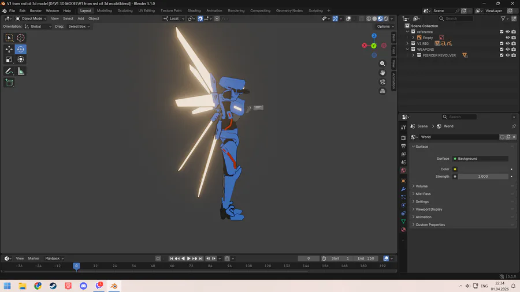
Task: Open the Global orientation dropdown
Action: click(38, 27)
